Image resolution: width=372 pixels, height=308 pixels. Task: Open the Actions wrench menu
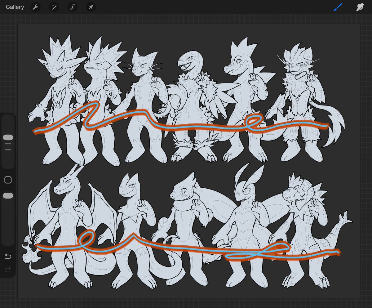[x=36, y=7]
